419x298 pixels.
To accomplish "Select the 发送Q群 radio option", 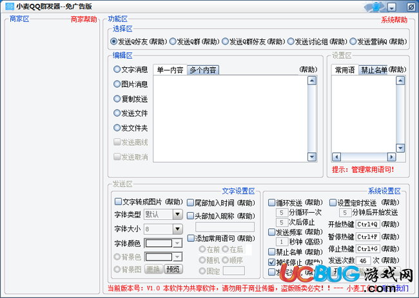I will (x=173, y=41).
